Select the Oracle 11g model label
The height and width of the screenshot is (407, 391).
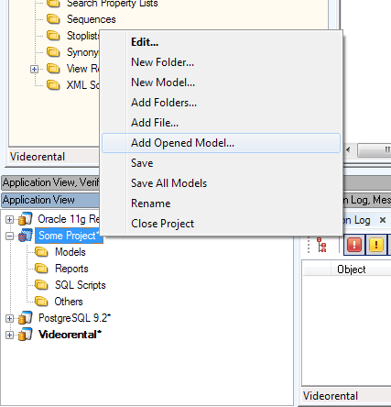[x=69, y=219]
